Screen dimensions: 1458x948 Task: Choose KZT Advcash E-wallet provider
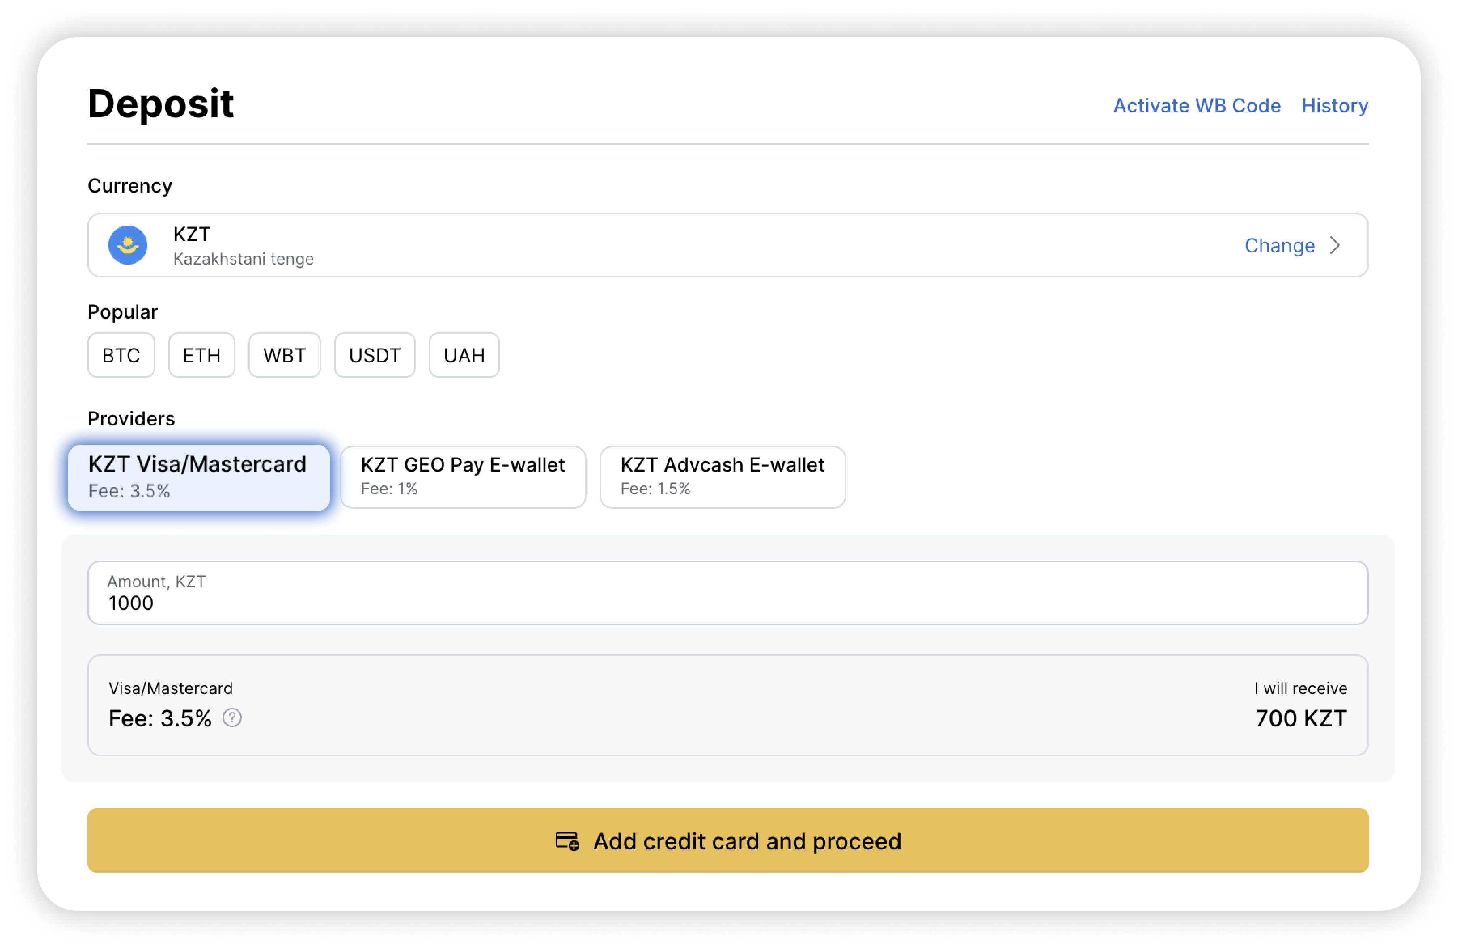pos(723,477)
